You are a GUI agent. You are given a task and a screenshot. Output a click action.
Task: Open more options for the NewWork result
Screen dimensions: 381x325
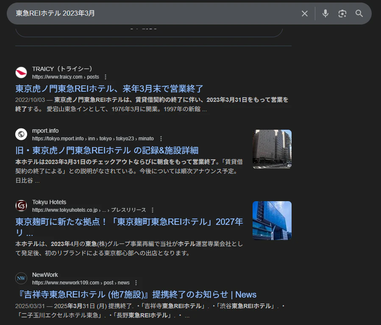coord(136,283)
